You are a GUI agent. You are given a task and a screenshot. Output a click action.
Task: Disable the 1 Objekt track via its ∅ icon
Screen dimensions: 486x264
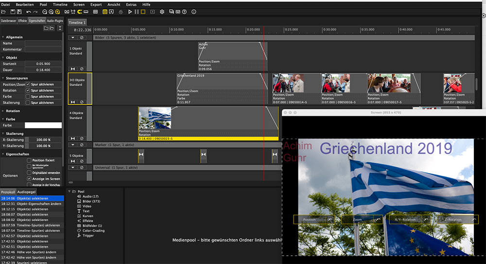point(82,69)
